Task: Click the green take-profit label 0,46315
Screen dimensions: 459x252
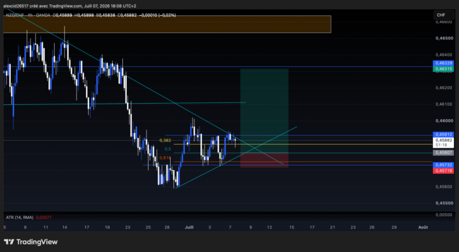Action: point(443,69)
